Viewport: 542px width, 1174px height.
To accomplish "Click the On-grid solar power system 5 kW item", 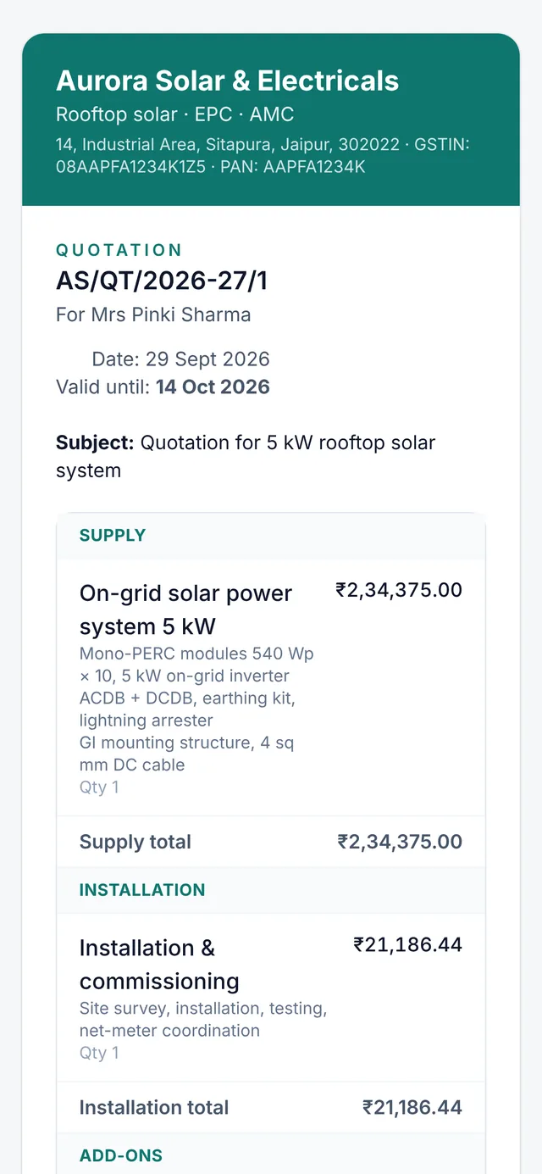I will click(185, 610).
